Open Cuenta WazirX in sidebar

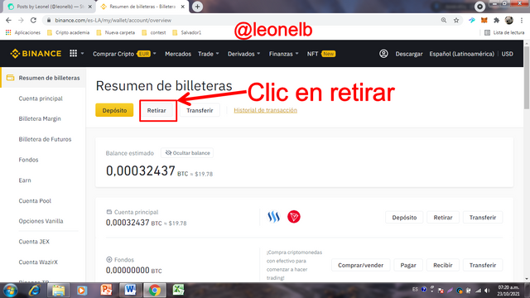click(38, 262)
